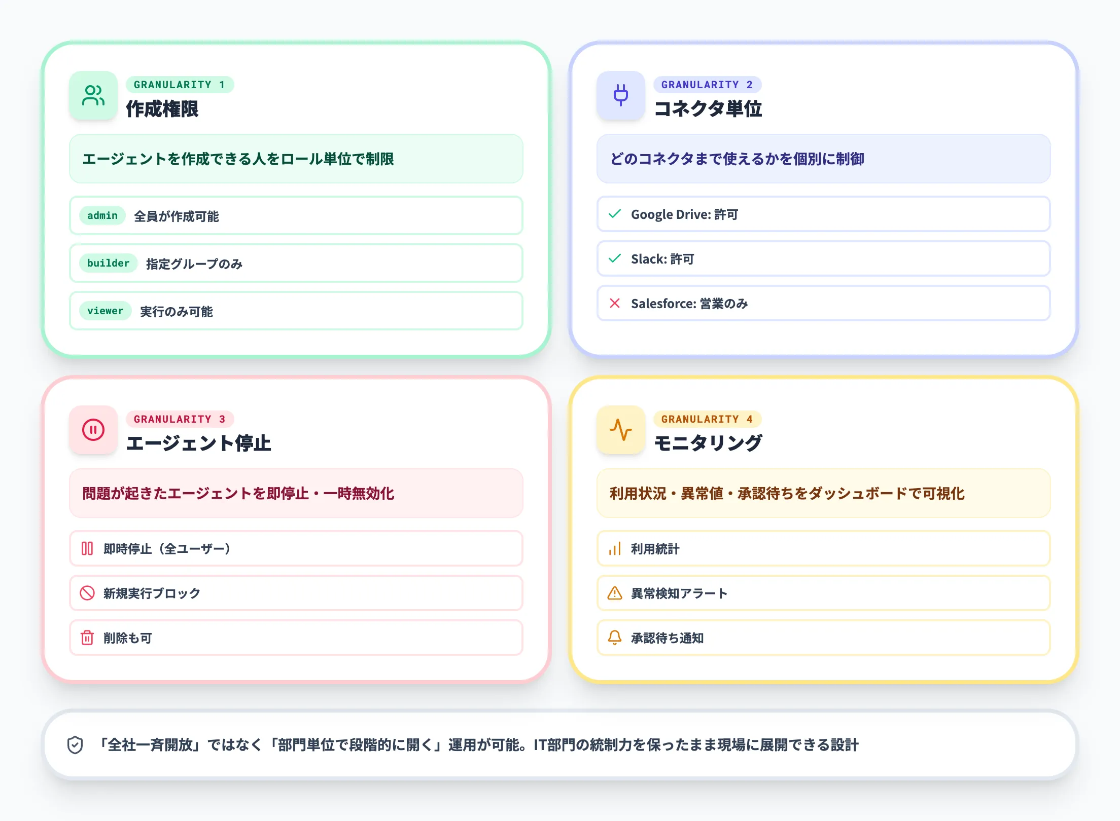Select the admin role tag
This screenshot has height=821, width=1120.
[101, 215]
